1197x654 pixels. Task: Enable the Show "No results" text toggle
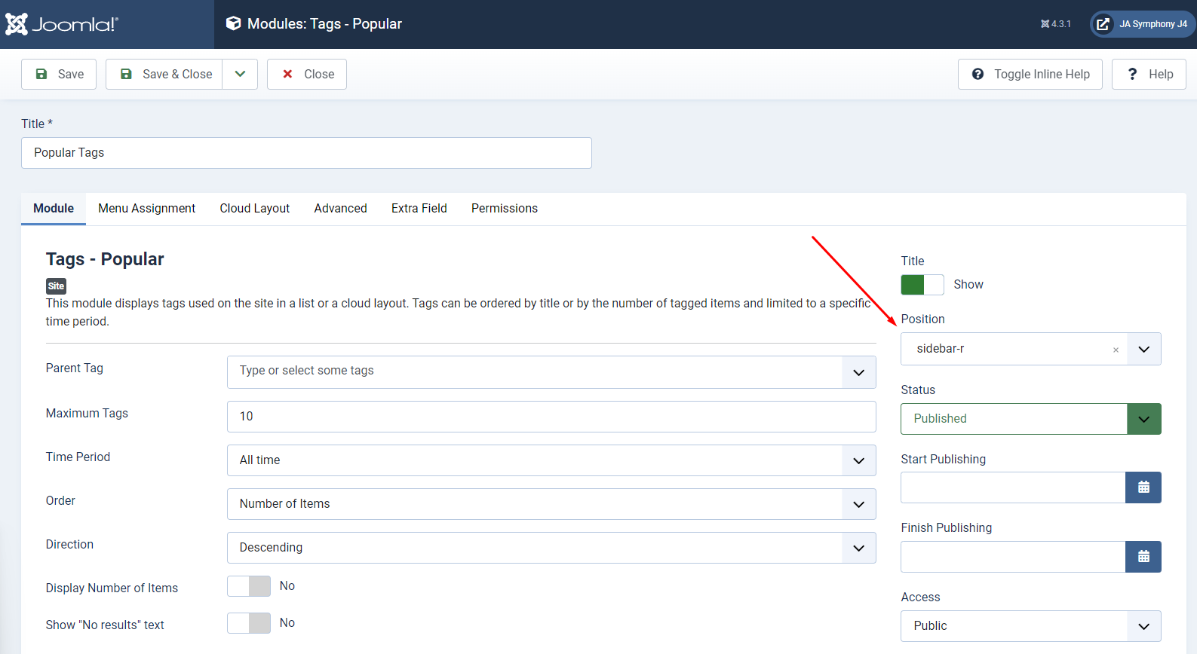[249, 623]
